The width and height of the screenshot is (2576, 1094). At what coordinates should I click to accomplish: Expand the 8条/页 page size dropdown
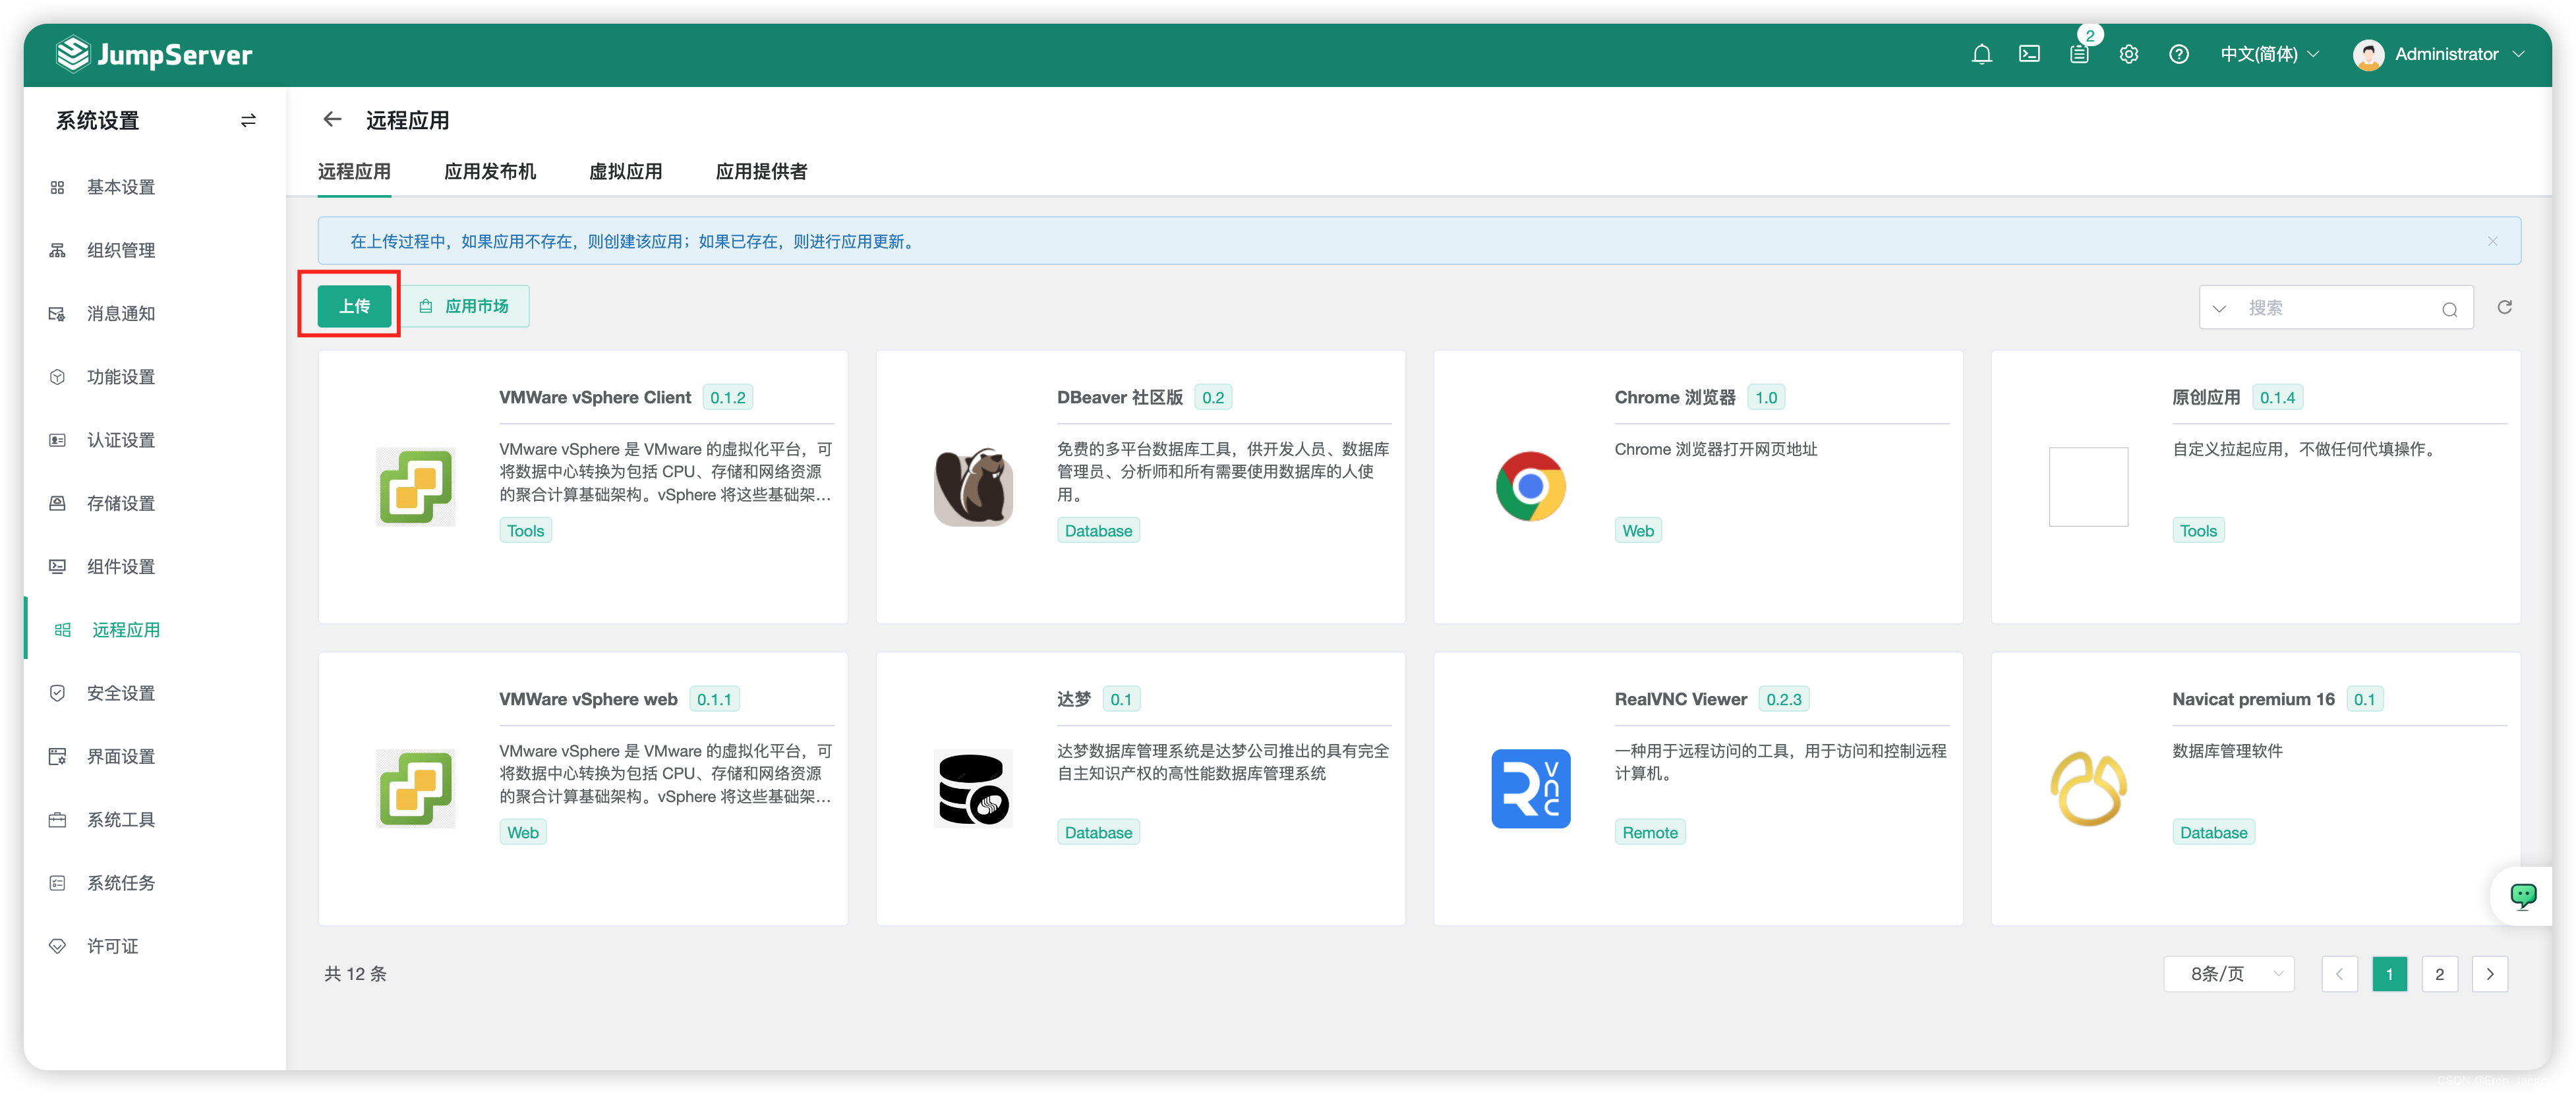click(2228, 973)
